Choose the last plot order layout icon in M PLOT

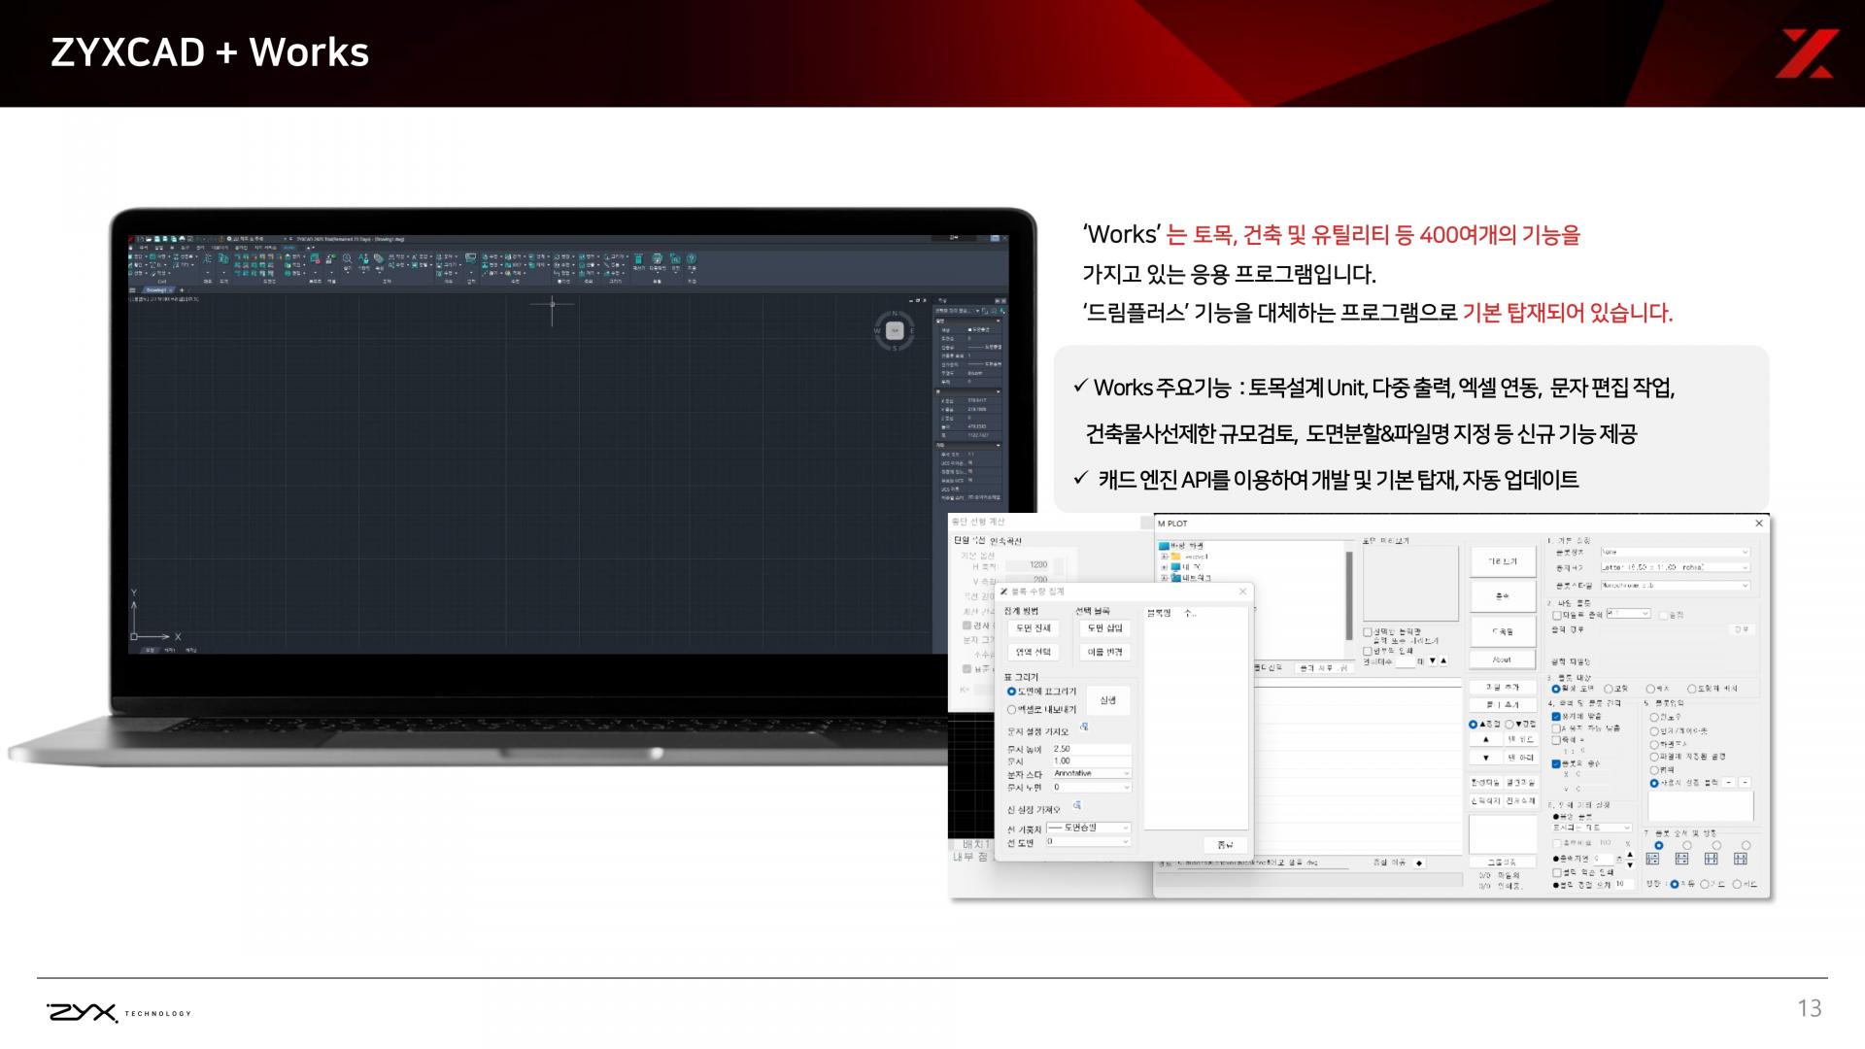coord(1740,859)
